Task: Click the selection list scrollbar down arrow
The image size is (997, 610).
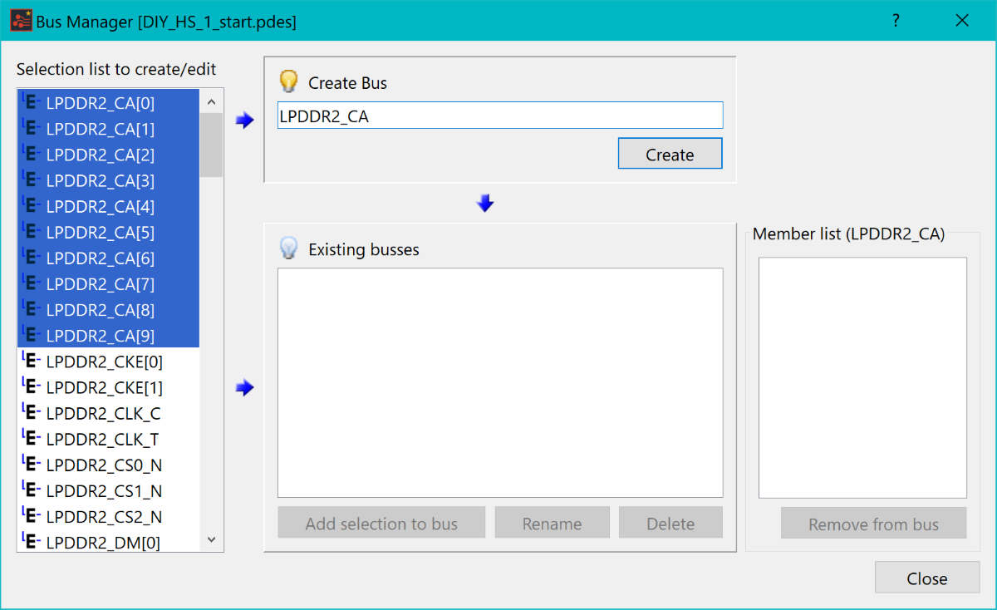Action: point(211,539)
